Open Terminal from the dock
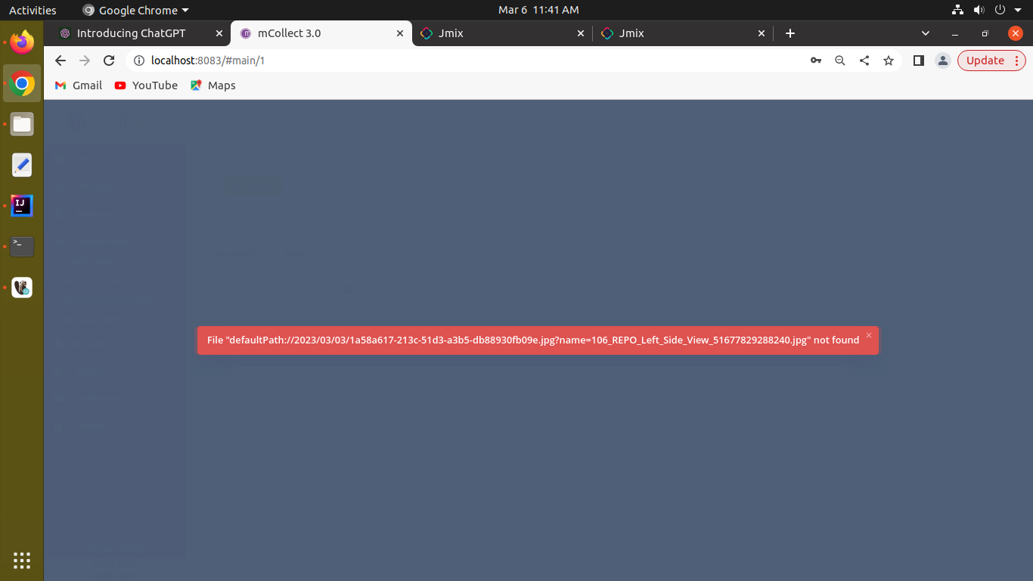The image size is (1033, 581). [x=22, y=247]
